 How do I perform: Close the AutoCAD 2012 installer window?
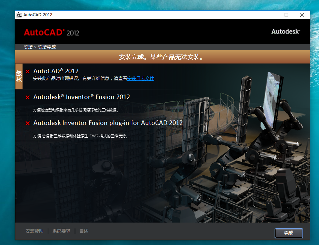[302, 15]
